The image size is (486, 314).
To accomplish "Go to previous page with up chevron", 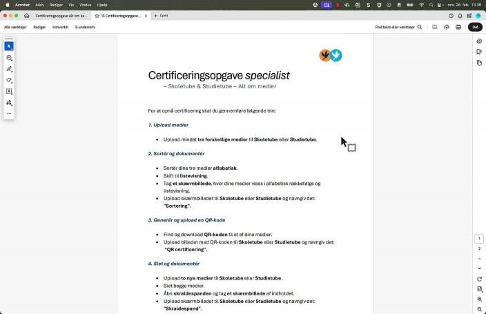I will click(x=479, y=259).
